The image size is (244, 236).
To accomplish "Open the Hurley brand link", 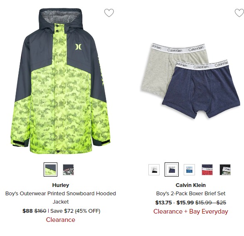I will tap(61, 185).
